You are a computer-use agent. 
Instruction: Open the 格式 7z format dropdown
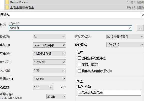coord(49,36)
